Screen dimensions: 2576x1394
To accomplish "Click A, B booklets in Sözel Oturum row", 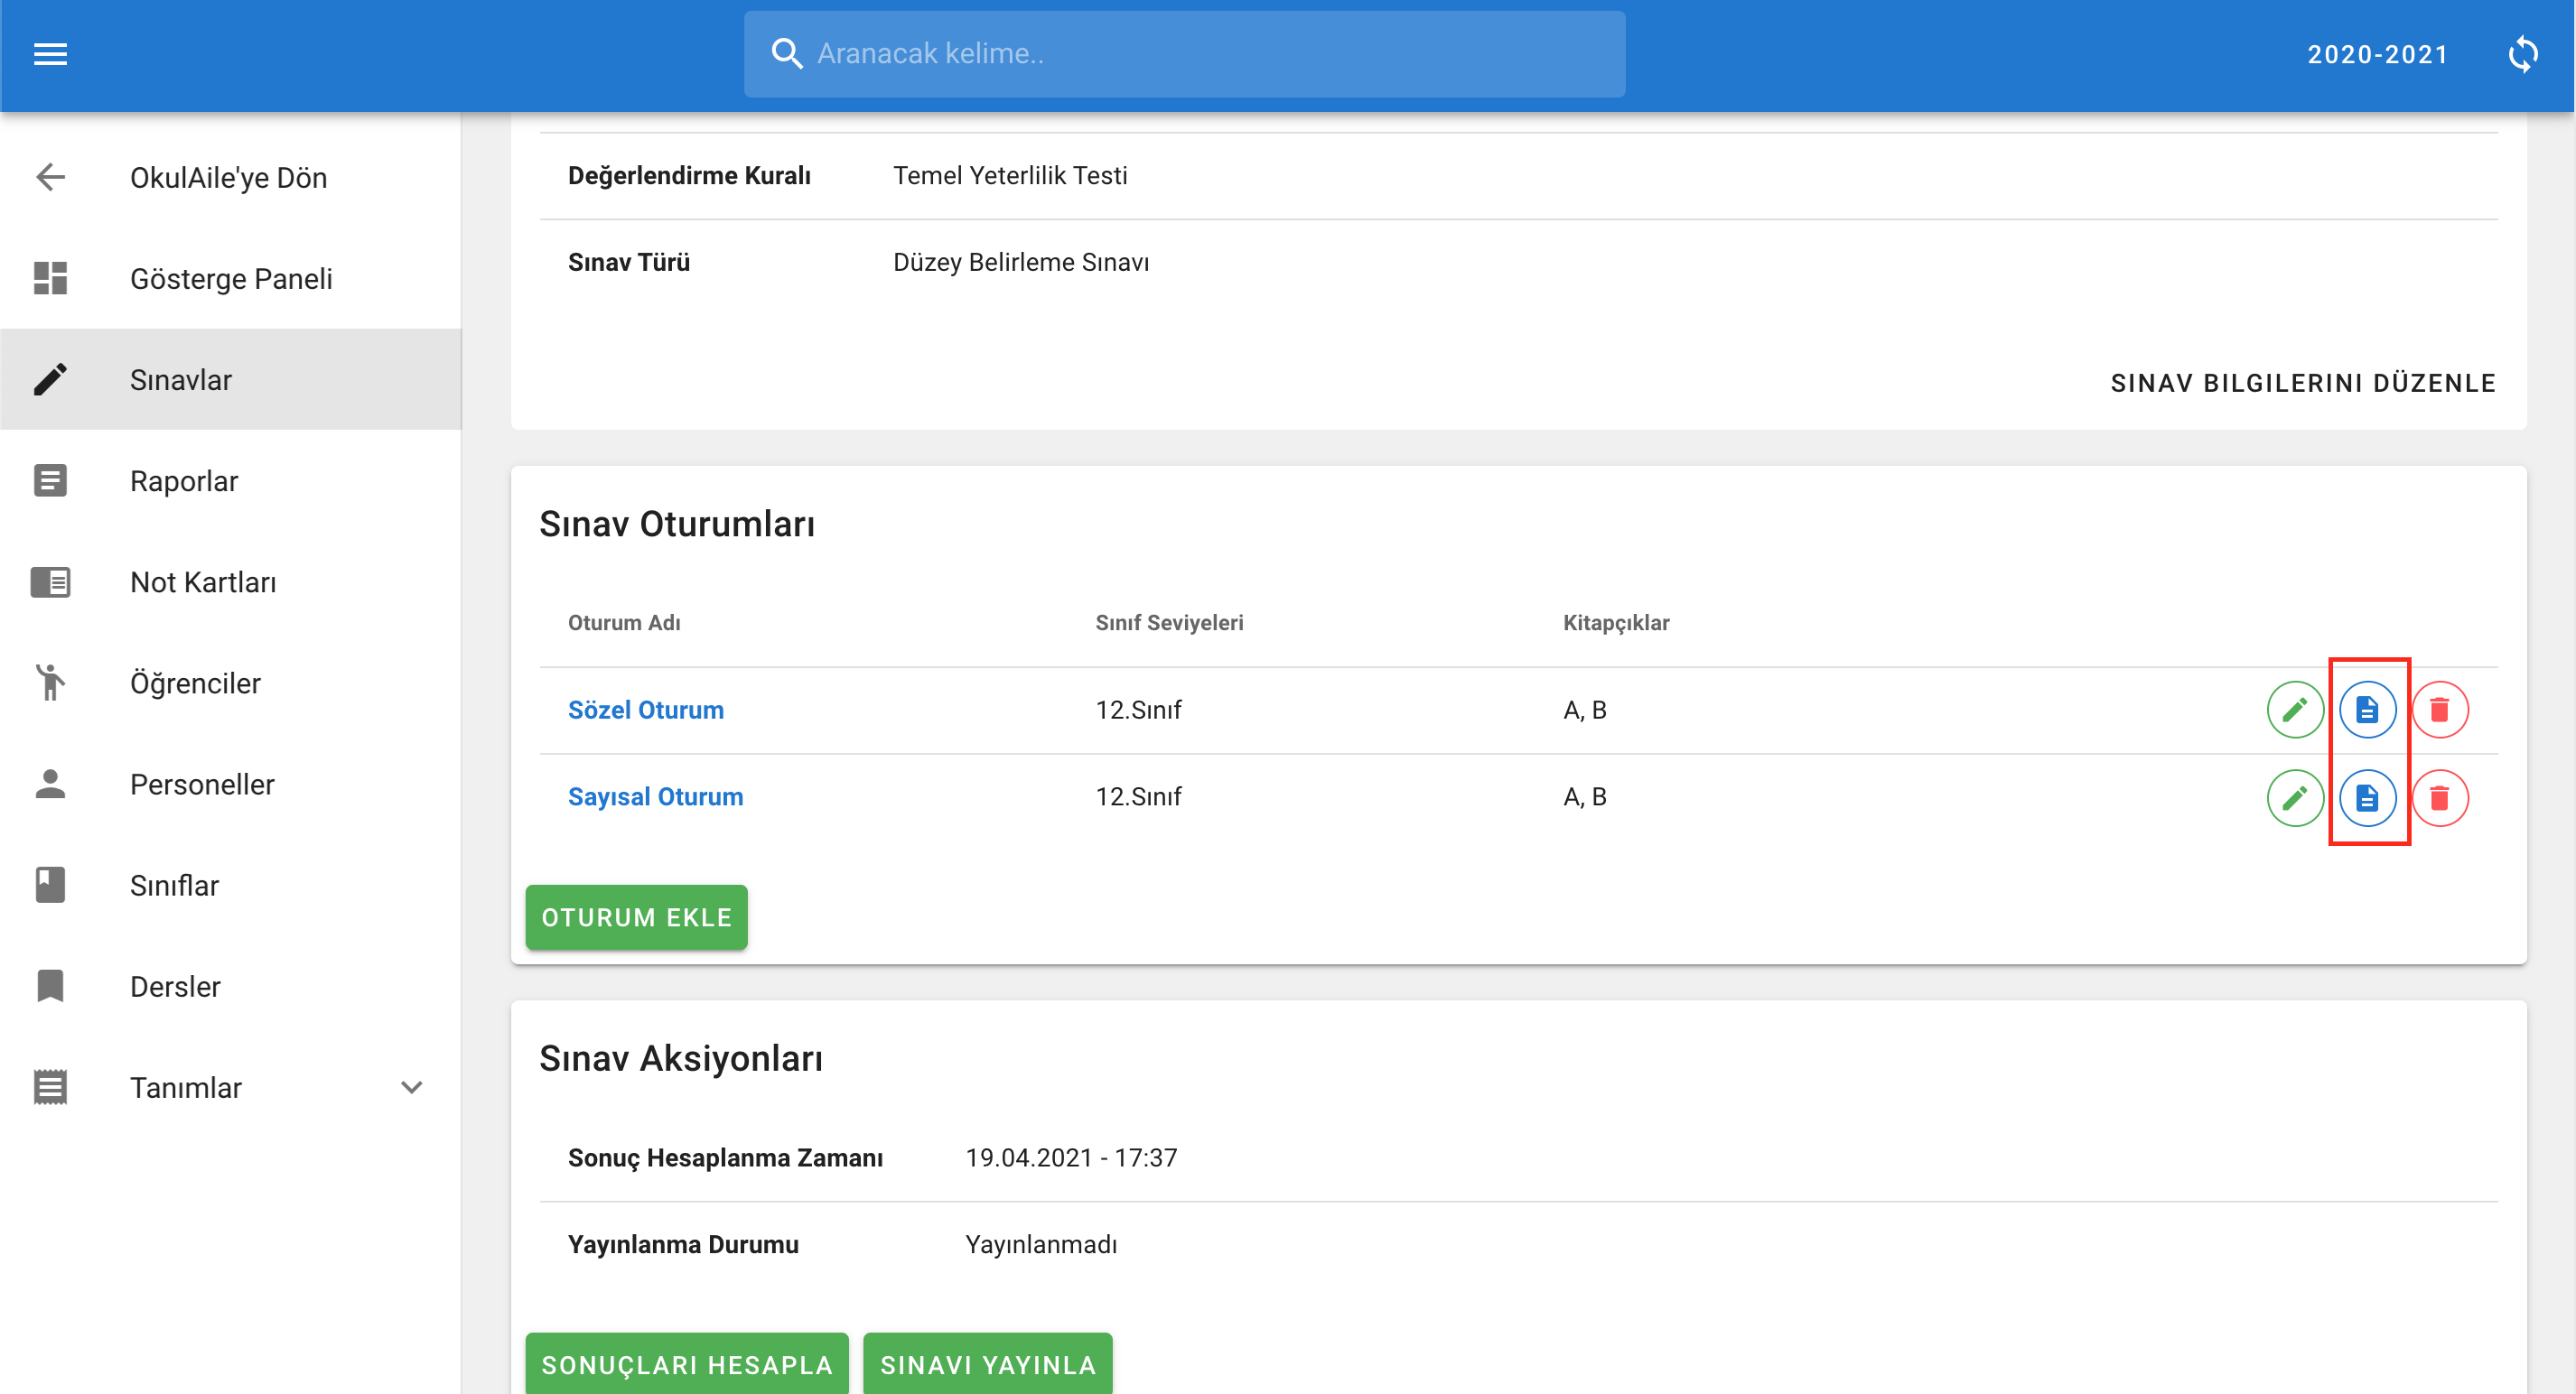I will (1585, 710).
